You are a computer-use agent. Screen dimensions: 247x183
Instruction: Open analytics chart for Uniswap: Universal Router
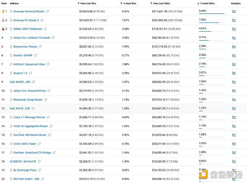234,11
